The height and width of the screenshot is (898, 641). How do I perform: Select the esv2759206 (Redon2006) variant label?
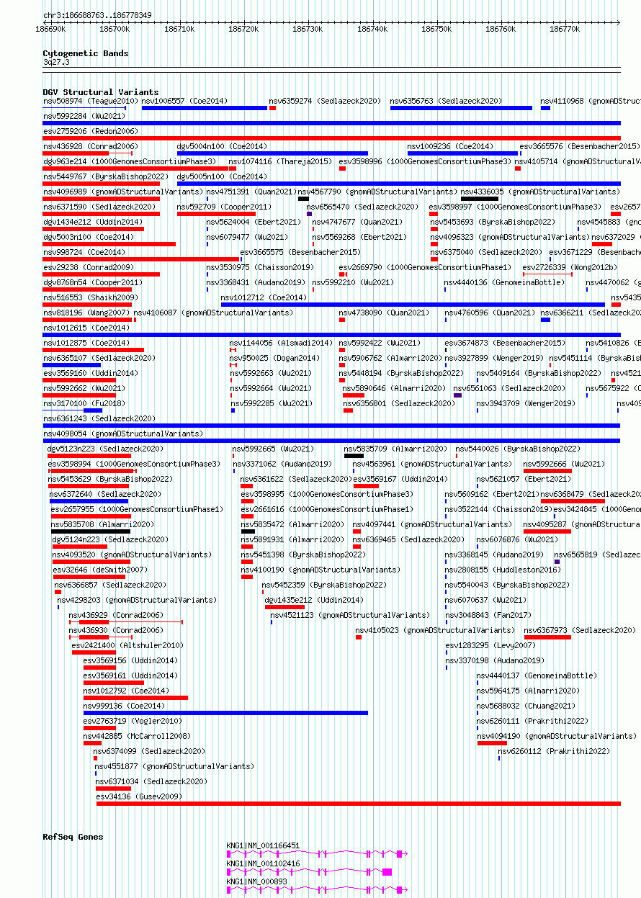coord(91,131)
